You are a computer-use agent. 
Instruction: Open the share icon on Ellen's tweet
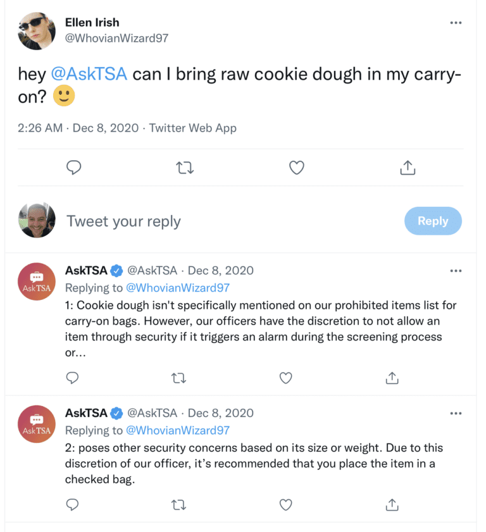408,167
